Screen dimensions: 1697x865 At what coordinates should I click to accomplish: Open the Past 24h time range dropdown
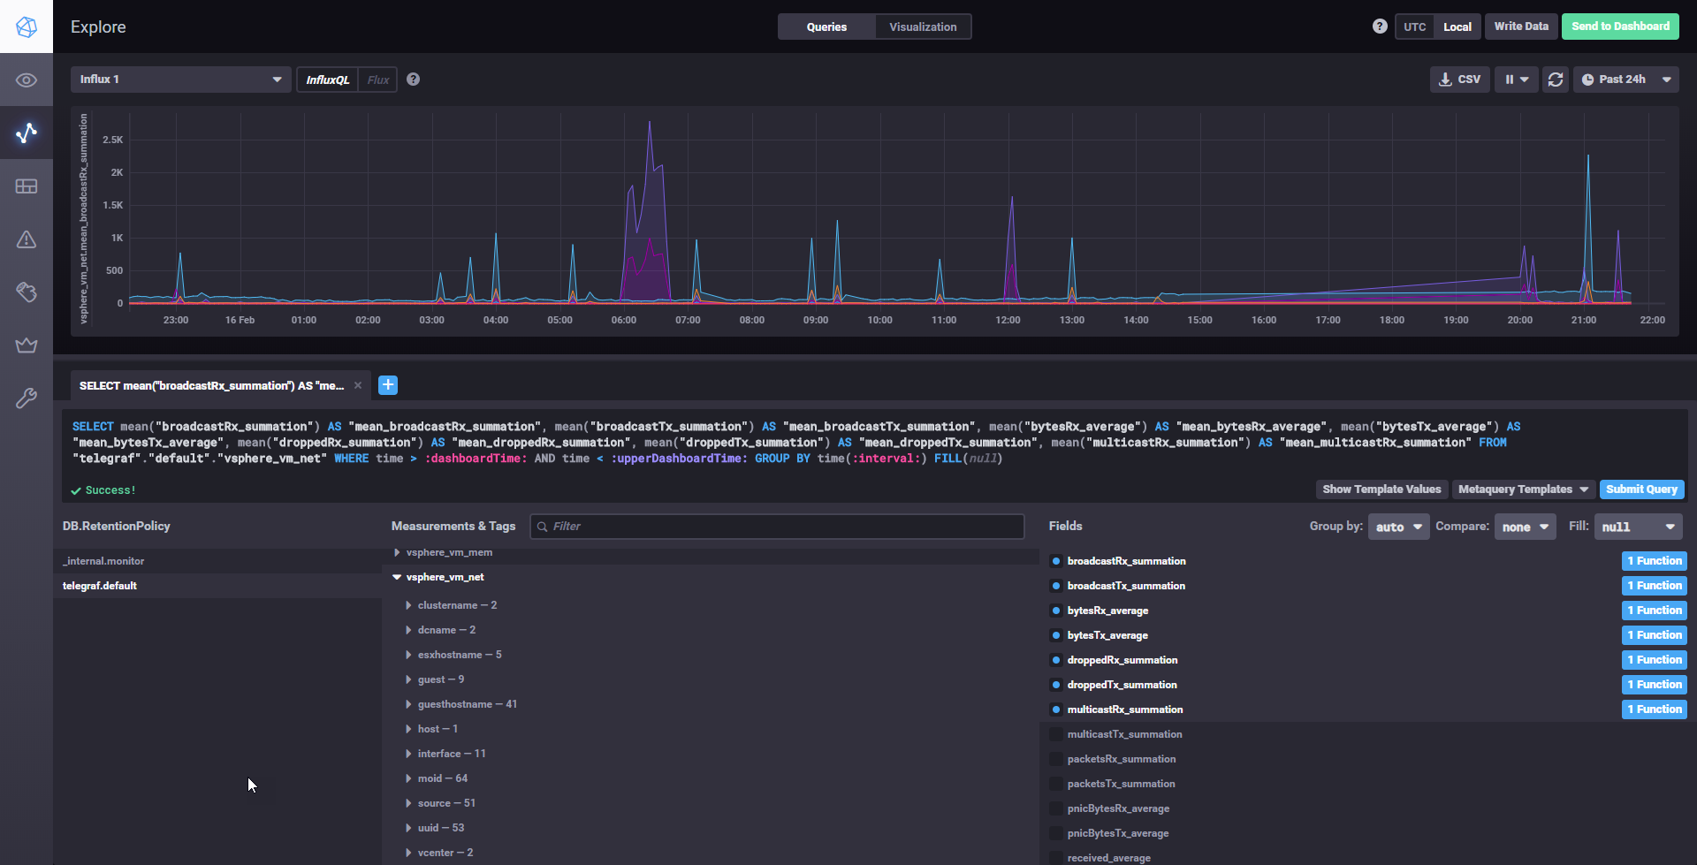pyautogui.click(x=1626, y=80)
